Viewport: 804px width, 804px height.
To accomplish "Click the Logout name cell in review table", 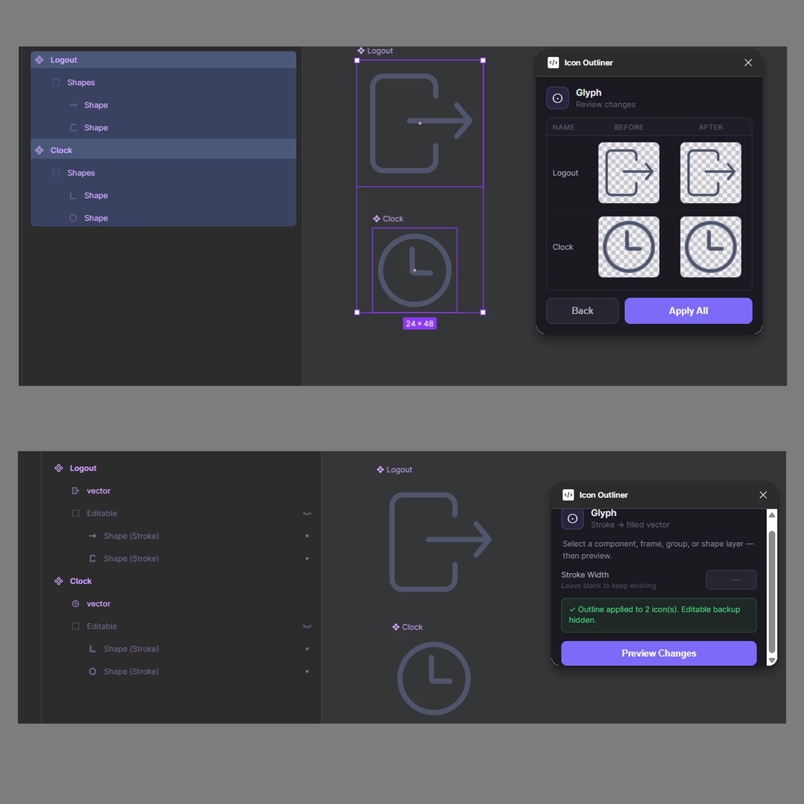I will pos(565,173).
